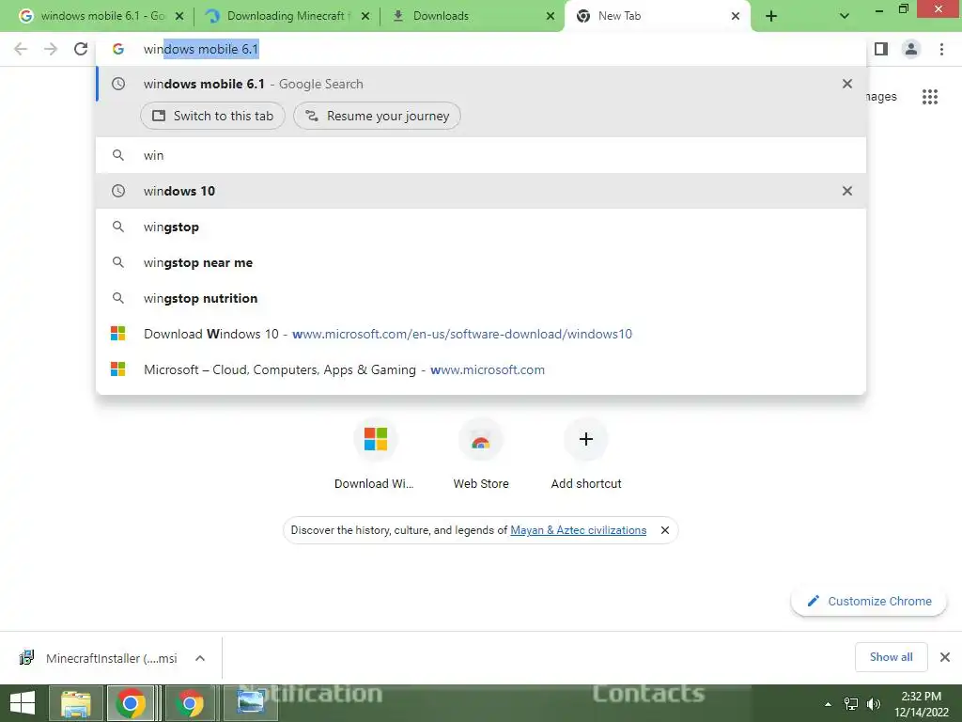Click the address bar with windows mobile 6.1
This screenshot has width=962, height=722.
point(481,49)
